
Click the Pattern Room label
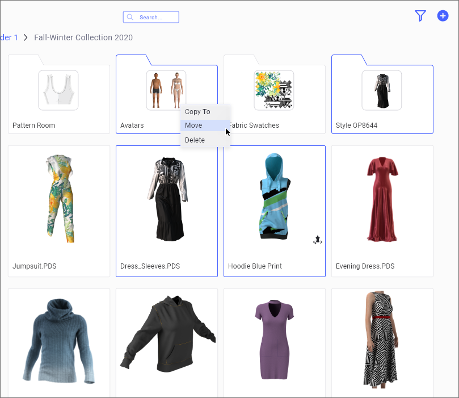click(33, 125)
